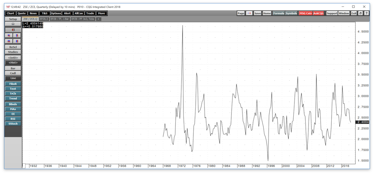Open the Options menu
The height and width of the screenshot is (174, 374).
click(x=56, y=13)
